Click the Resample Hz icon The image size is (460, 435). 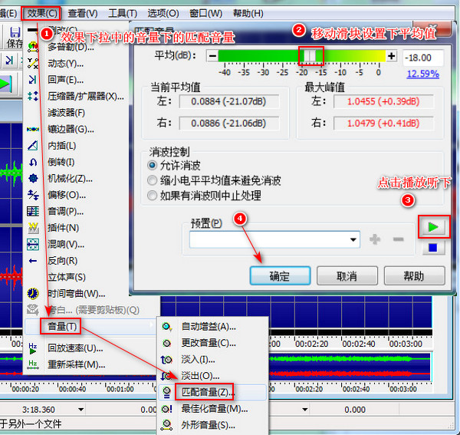33,364
